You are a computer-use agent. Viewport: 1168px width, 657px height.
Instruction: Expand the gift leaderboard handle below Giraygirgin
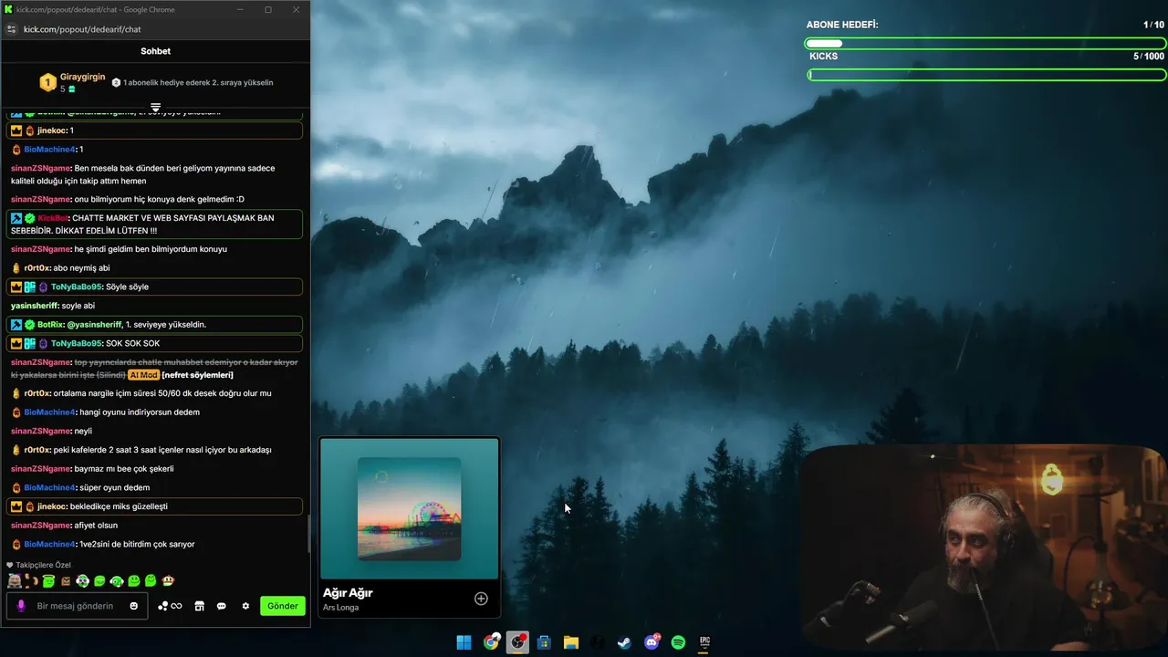pyautogui.click(x=155, y=108)
